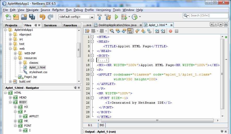231x134 pixels.
Task: Click Shift Line Left icon
Action: 157,31
